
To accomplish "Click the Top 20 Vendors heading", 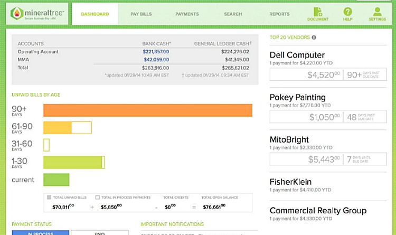I will (x=290, y=37).
